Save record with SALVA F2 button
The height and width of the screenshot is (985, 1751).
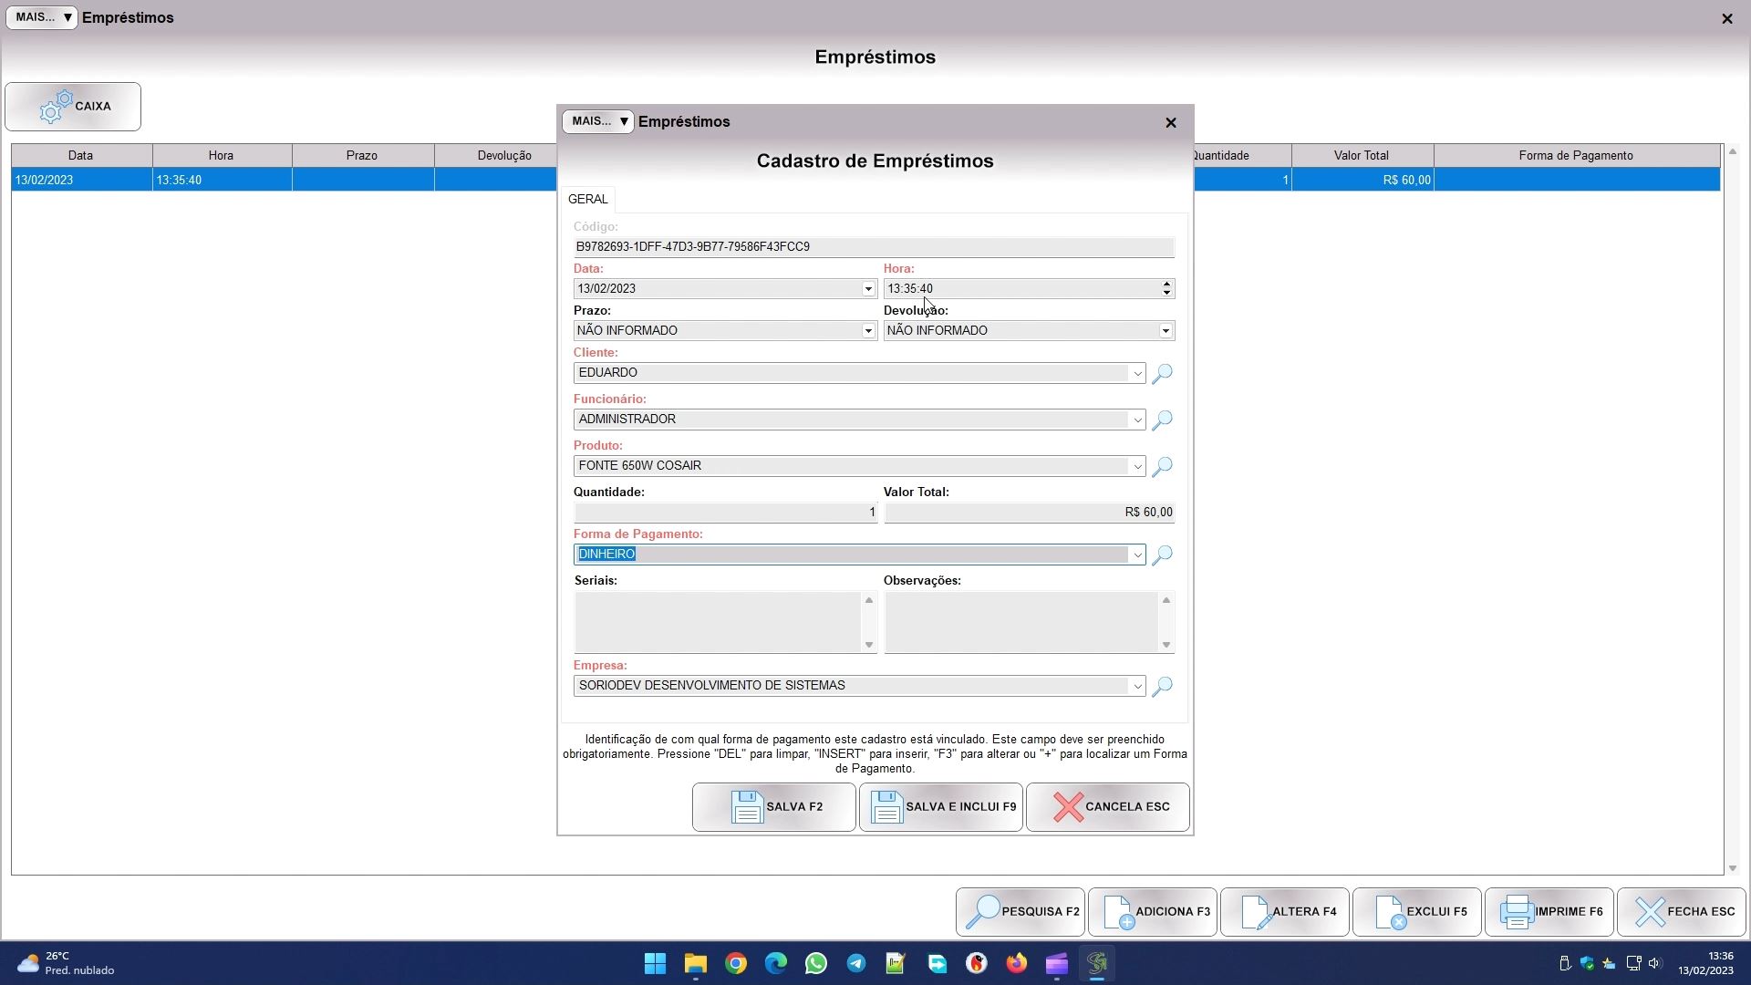[773, 807]
